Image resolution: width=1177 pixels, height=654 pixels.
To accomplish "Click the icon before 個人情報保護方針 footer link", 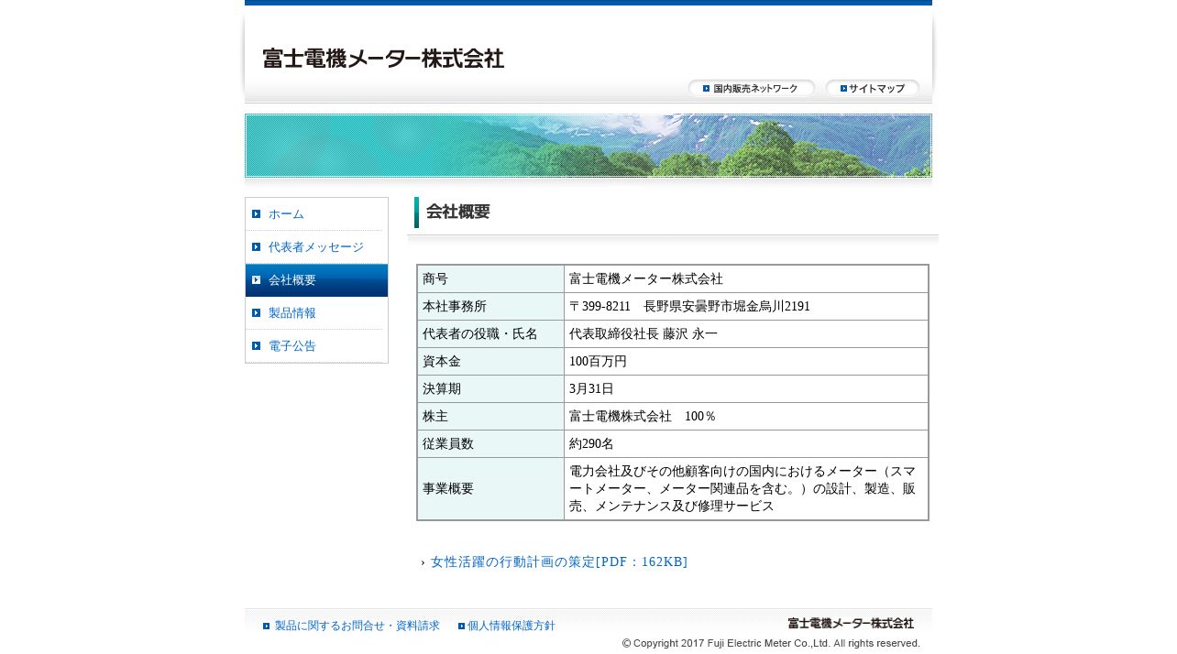I will (x=462, y=627).
